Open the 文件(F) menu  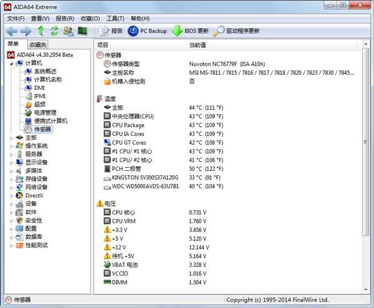pyautogui.click(x=16, y=19)
